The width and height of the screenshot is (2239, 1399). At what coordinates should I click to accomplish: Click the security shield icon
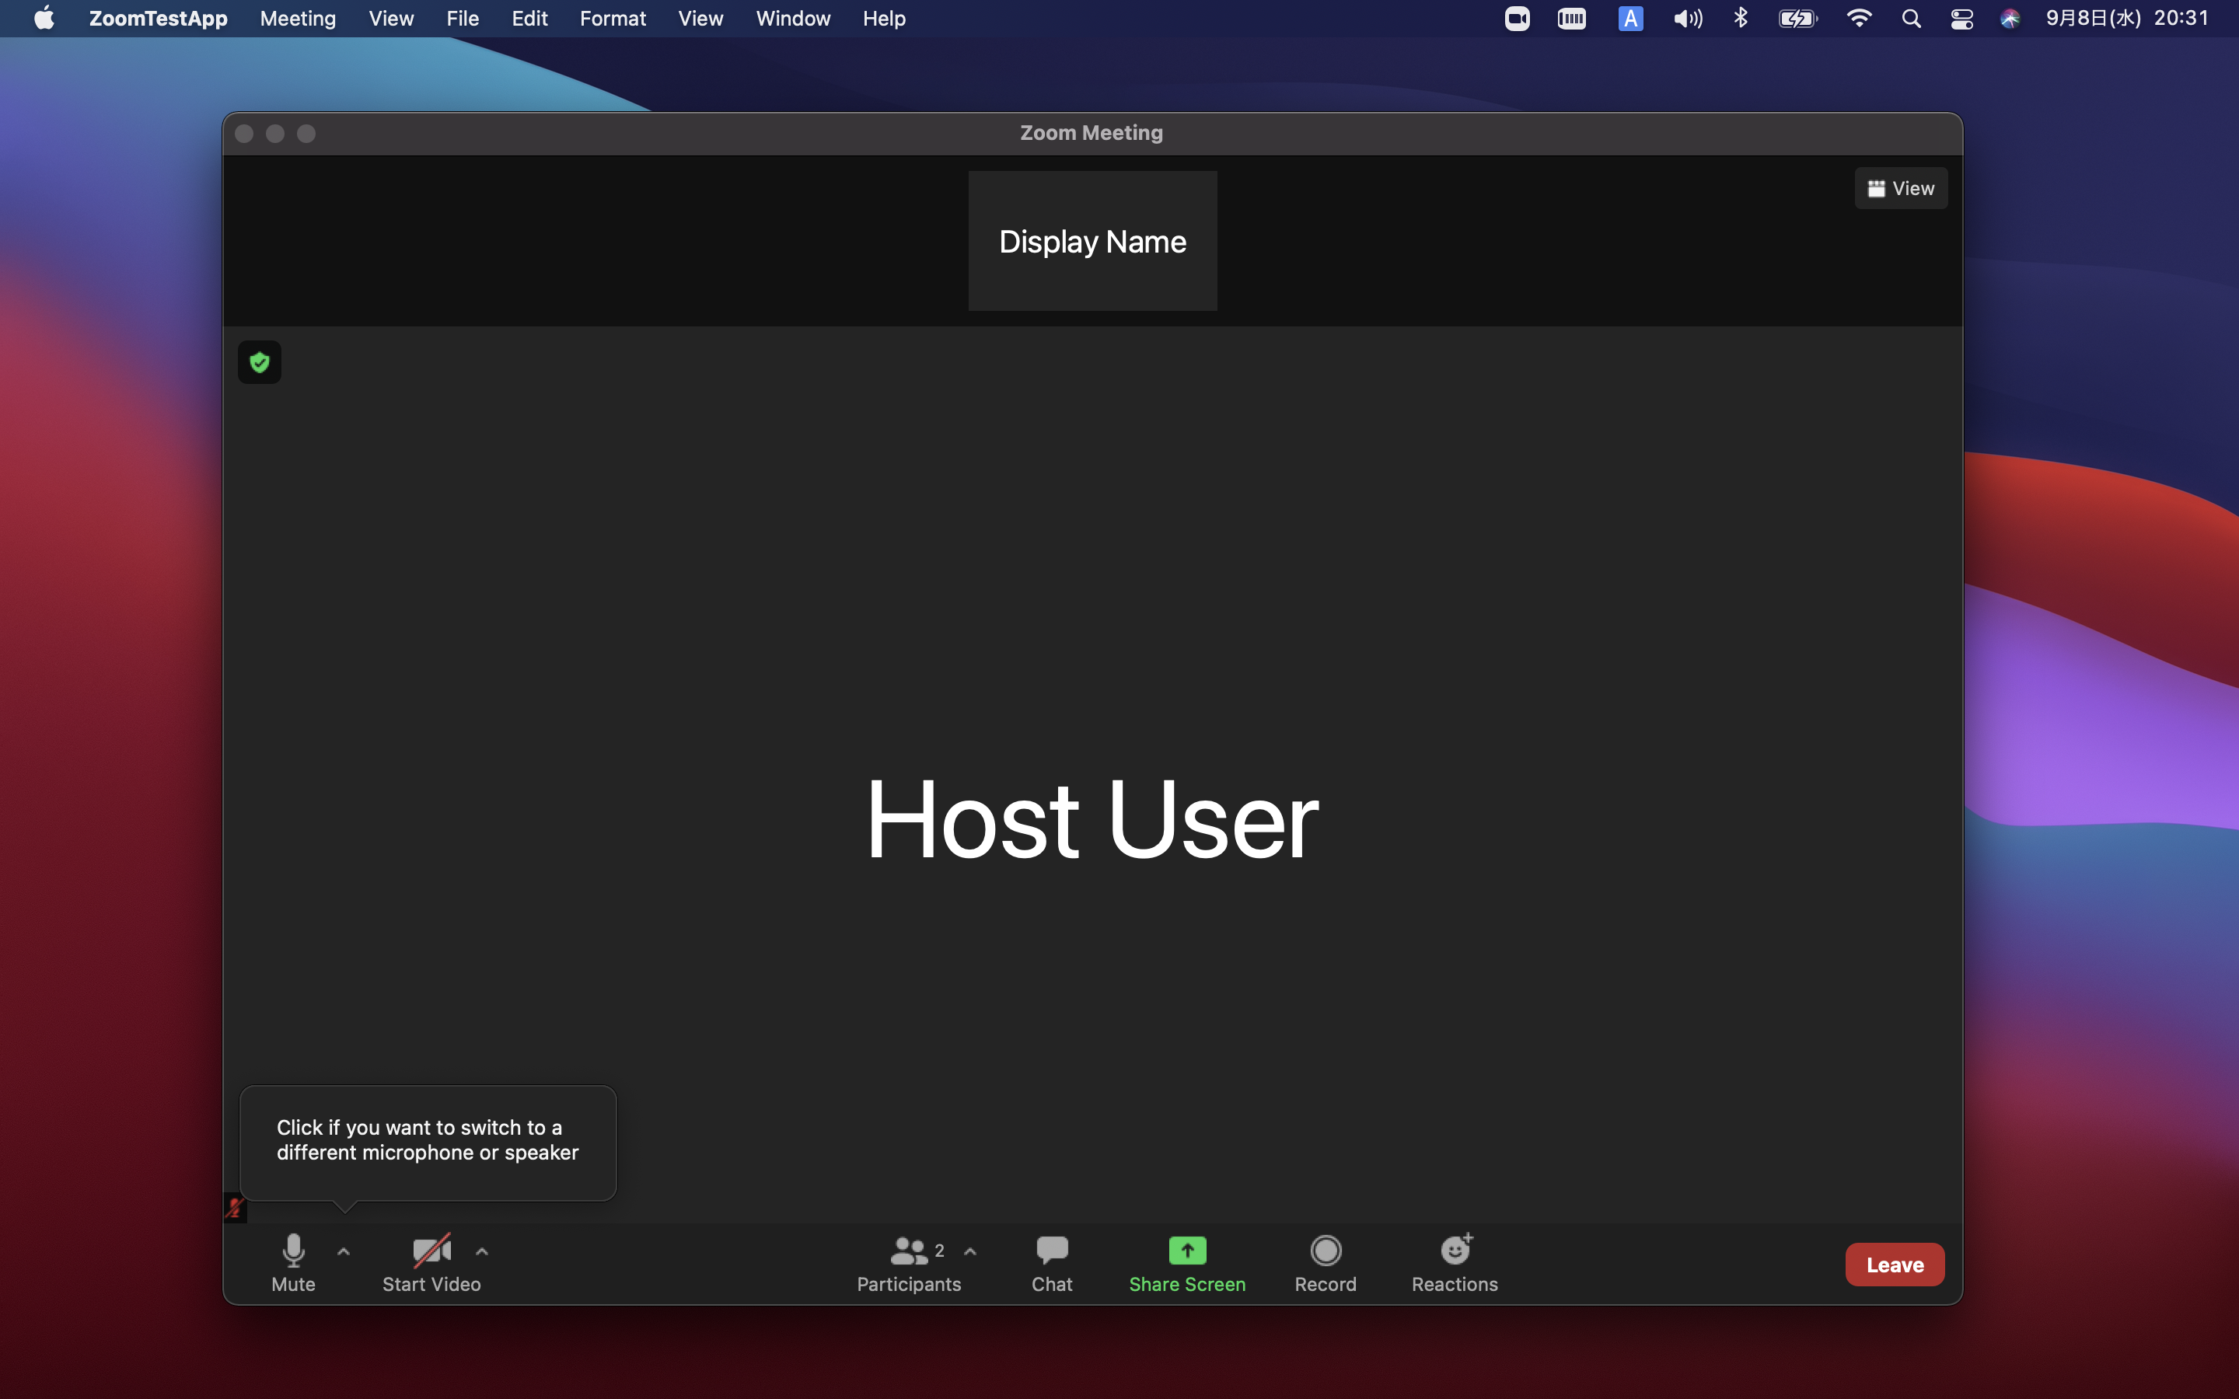click(x=260, y=363)
